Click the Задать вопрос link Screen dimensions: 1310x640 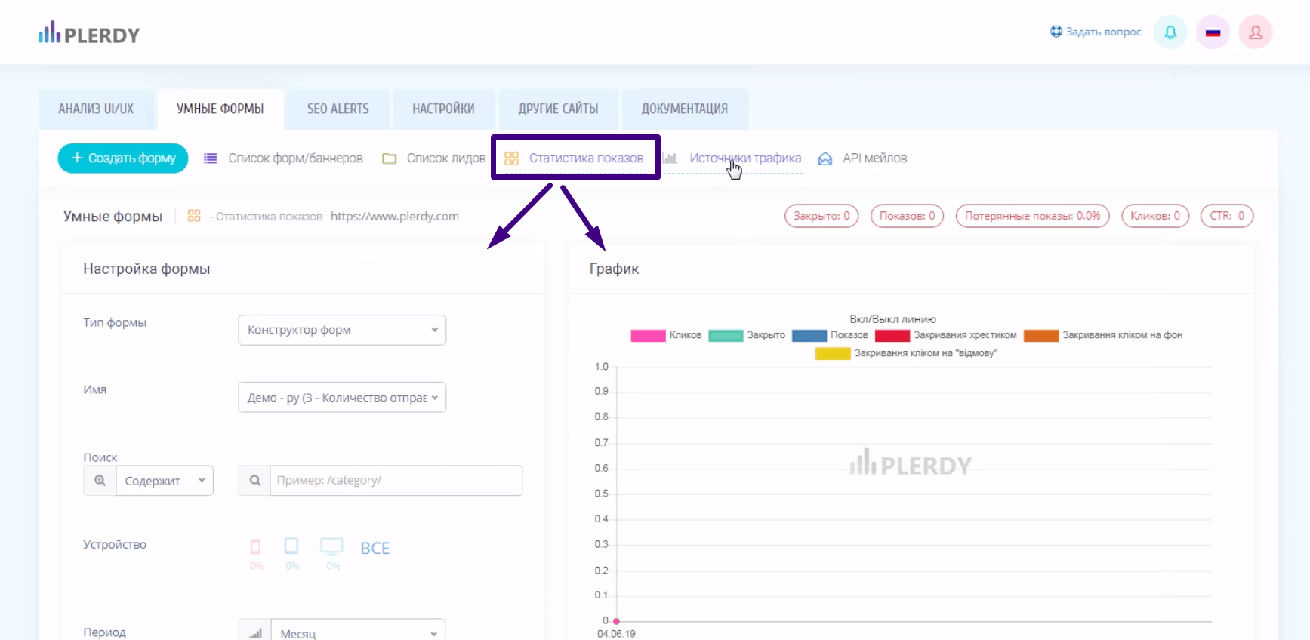pyautogui.click(x=1096, y=32)
